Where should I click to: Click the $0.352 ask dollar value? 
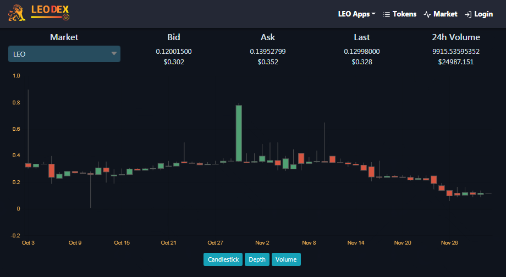click(267, 62)
